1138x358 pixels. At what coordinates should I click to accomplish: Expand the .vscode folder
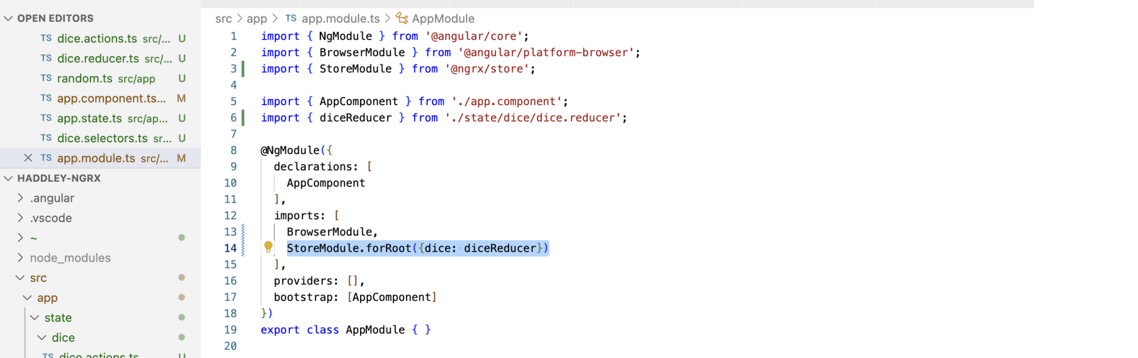coord(20,218)
